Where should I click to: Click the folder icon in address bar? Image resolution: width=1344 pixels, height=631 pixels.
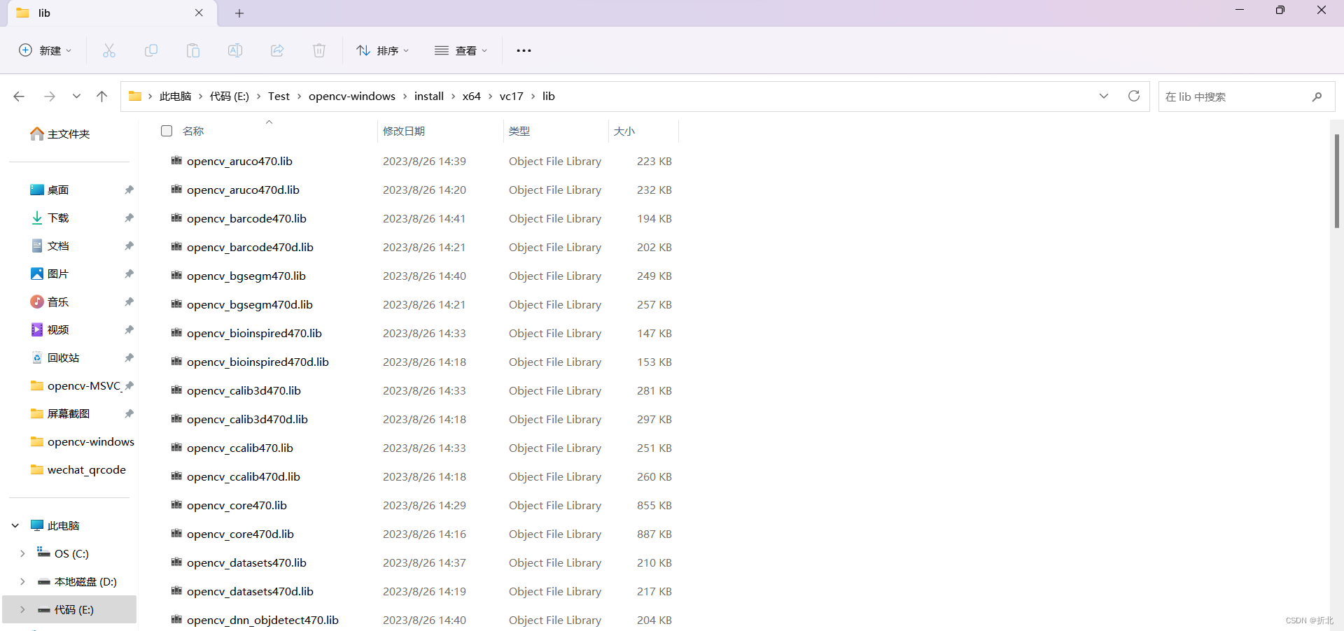tap(135, 97)
